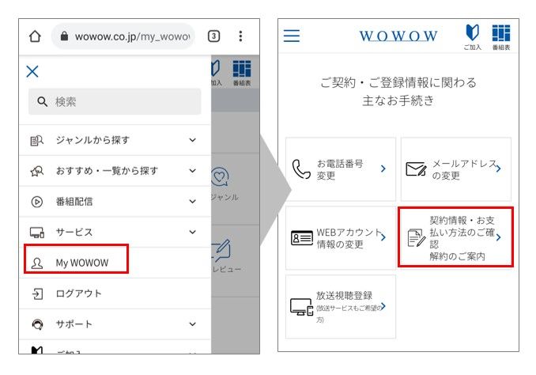Click the WOWOW logo
The width and height of the screenshot is (536, 375).
(398, 36)
